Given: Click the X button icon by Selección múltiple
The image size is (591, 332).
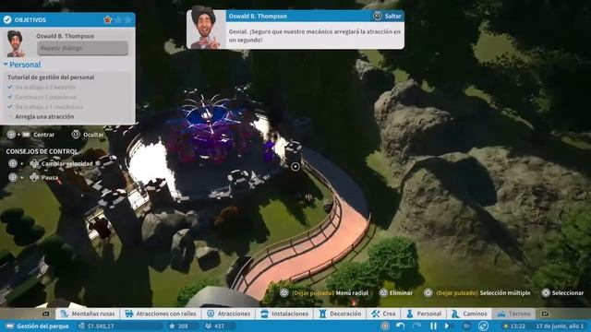Looking at the screenshot, I should [428, 293].
